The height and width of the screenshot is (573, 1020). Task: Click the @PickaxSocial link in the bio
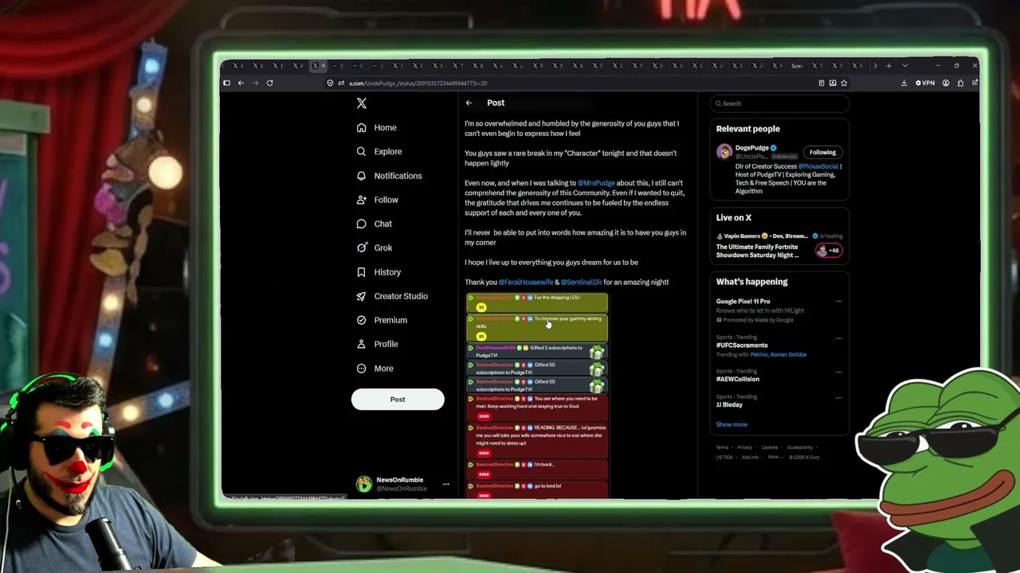pyautogui.click(x=818, y=166)
